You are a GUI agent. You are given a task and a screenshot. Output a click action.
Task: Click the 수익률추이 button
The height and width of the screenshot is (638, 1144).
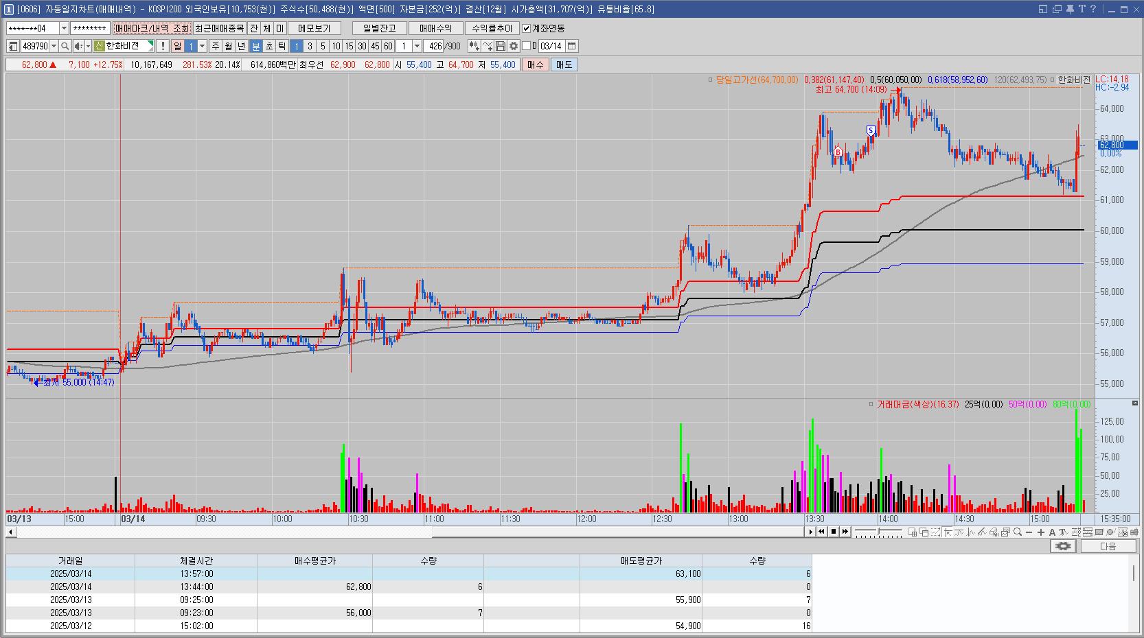(492, 28)
